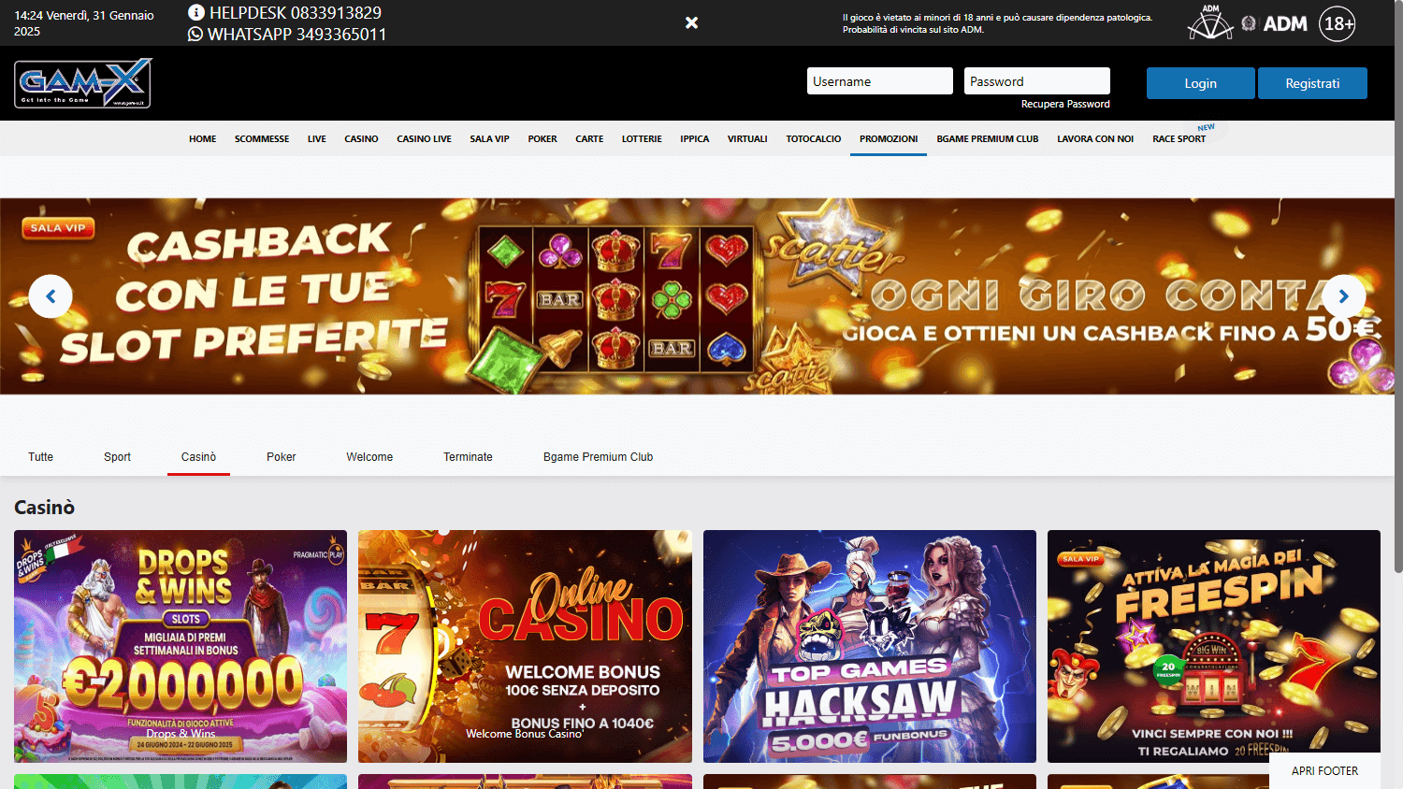The width and height of the screenshot is (1403, 789).
Task: Click the 18+ age badge
Action: coord(1337,23)
